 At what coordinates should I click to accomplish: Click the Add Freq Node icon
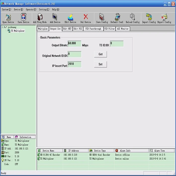pyautogui.click(x=40, y=17)
